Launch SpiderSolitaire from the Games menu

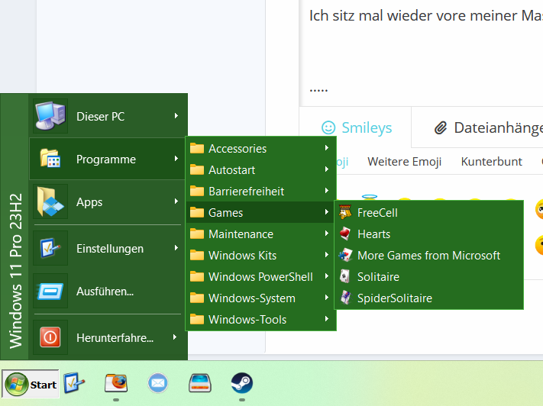(x=428, y=298)
